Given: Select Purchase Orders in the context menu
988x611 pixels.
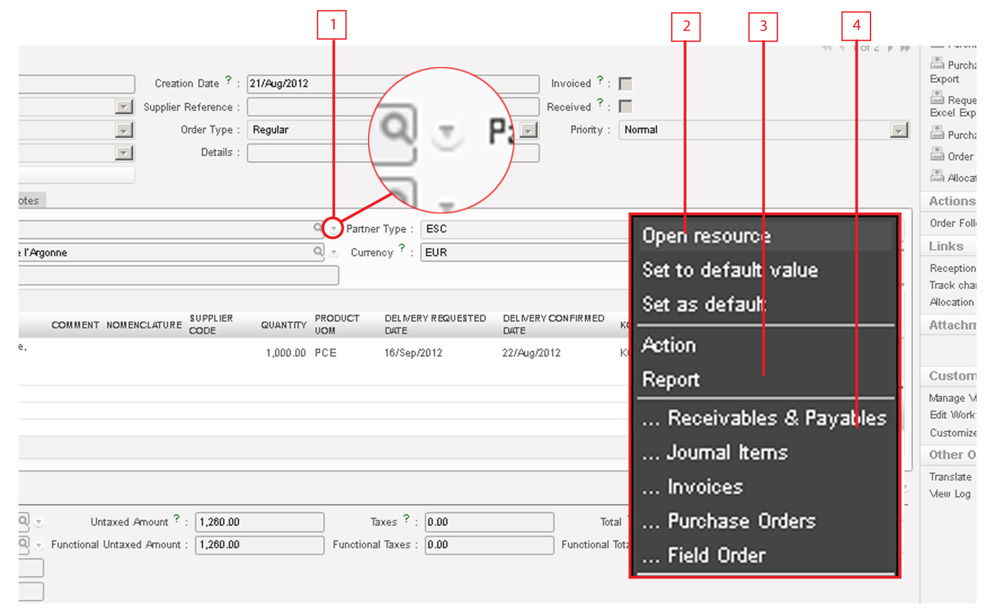Looking at the screenshot, I should coord(741,521).
